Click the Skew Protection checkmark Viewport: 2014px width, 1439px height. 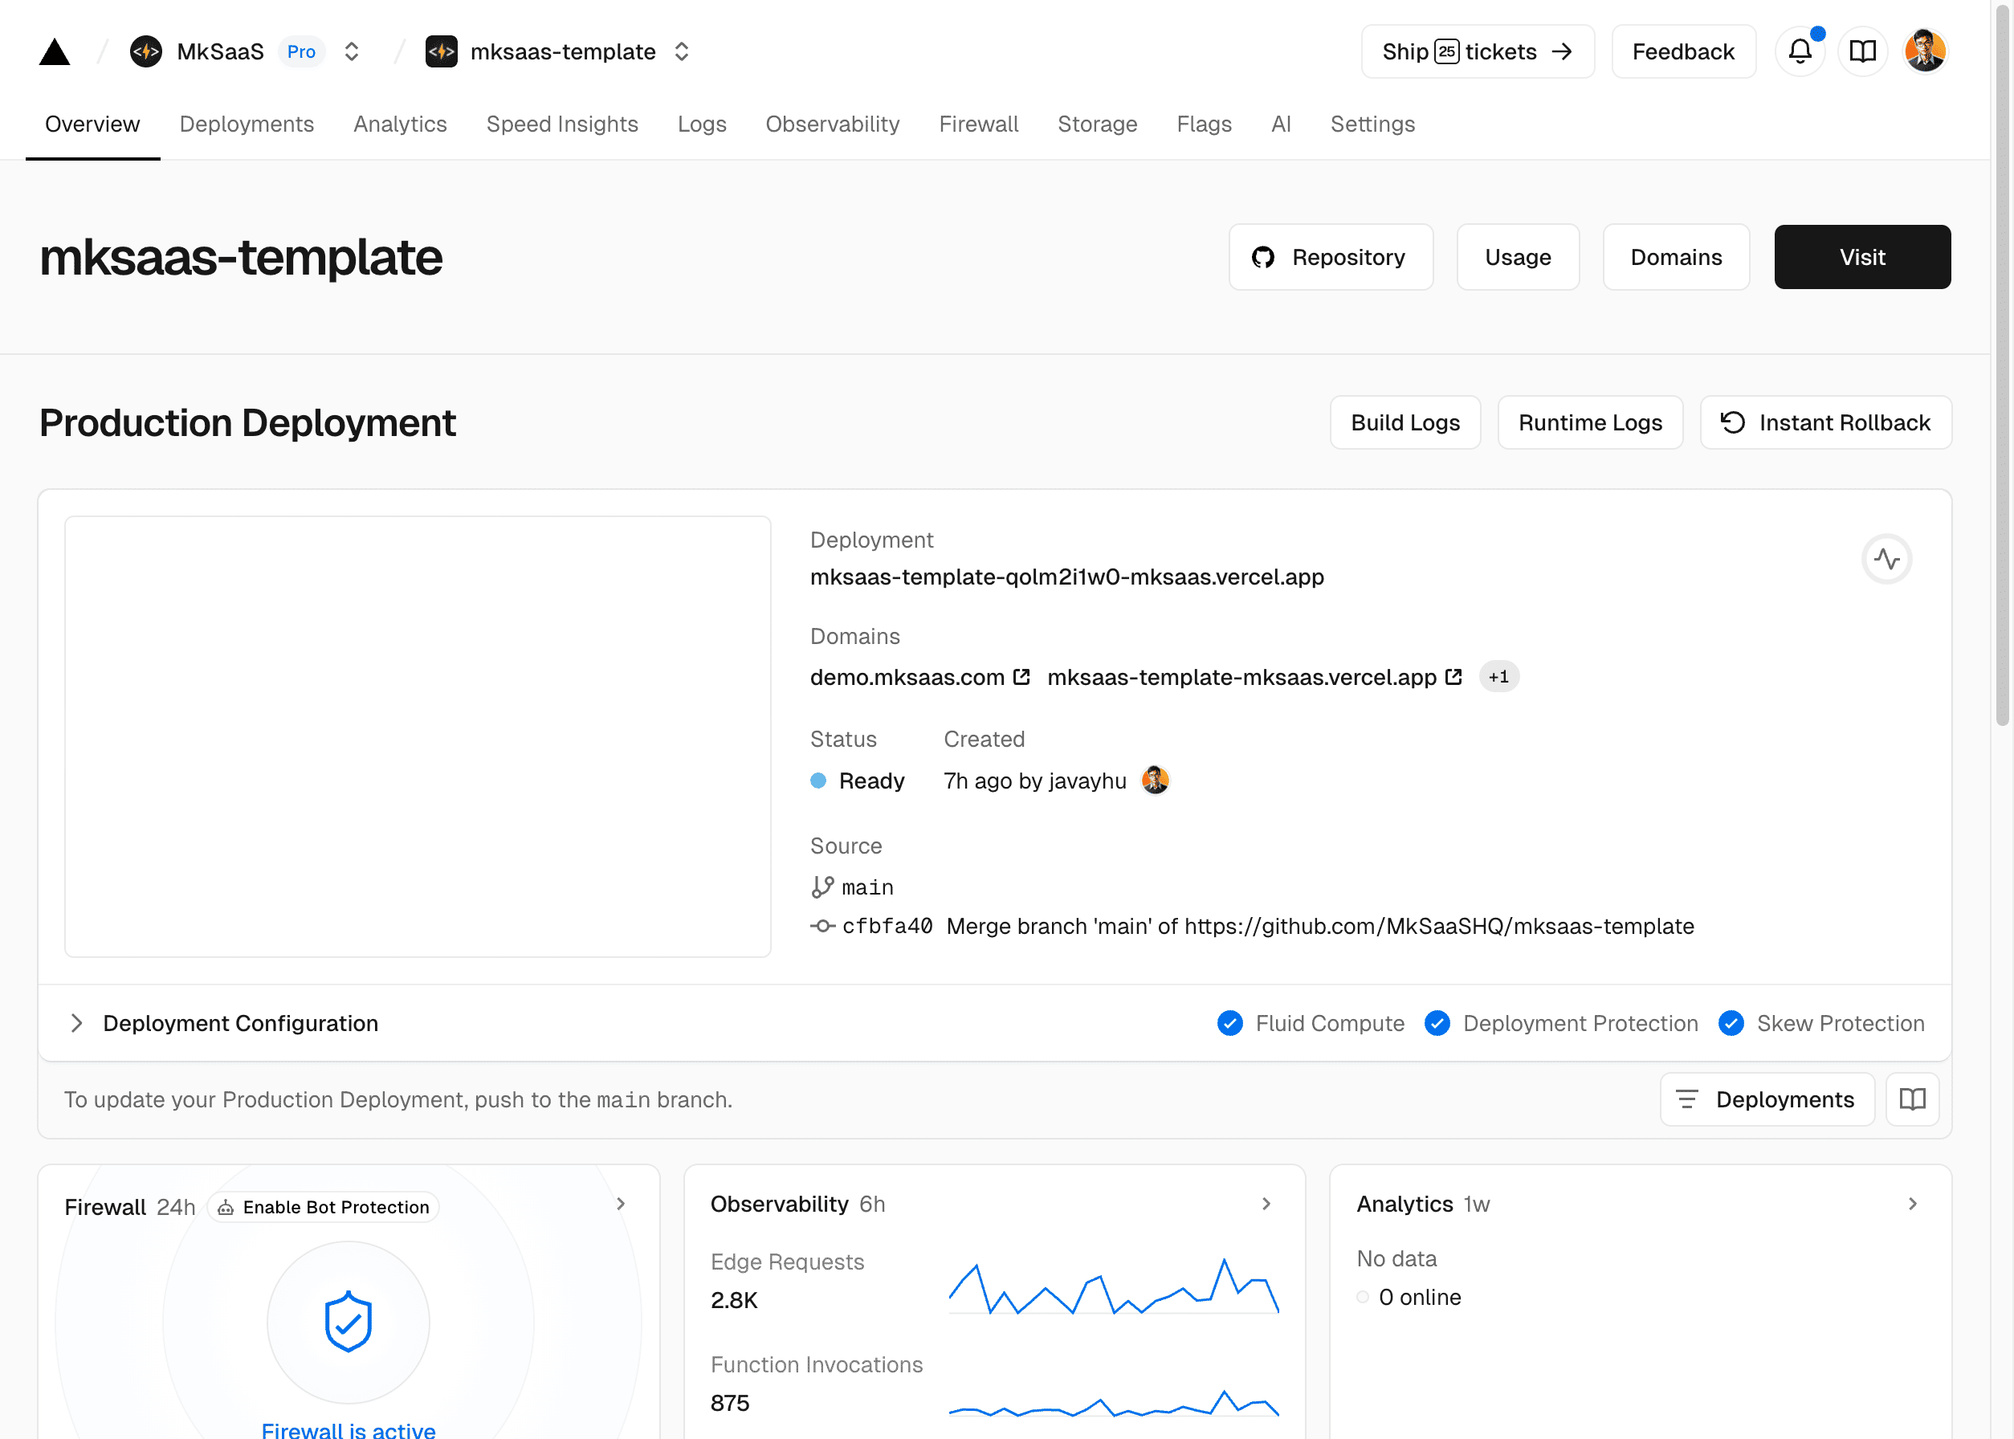(1731, 1023)
